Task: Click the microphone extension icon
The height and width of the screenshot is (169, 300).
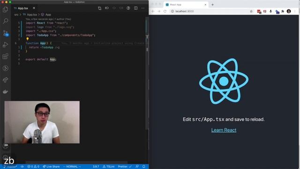Action: (271, 11)
